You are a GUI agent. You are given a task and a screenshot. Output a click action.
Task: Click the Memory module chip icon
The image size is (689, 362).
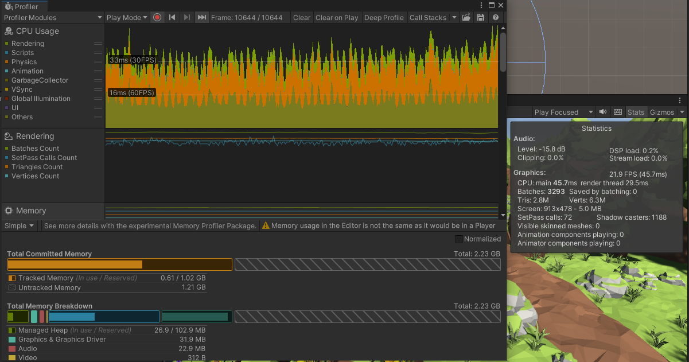pos(9,211)
